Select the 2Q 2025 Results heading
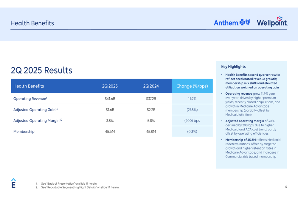The height and width of the screenshot is (204, 298). point(41,70)
